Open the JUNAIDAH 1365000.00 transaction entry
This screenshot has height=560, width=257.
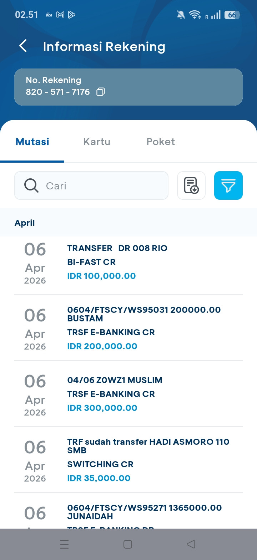[128, 511]
